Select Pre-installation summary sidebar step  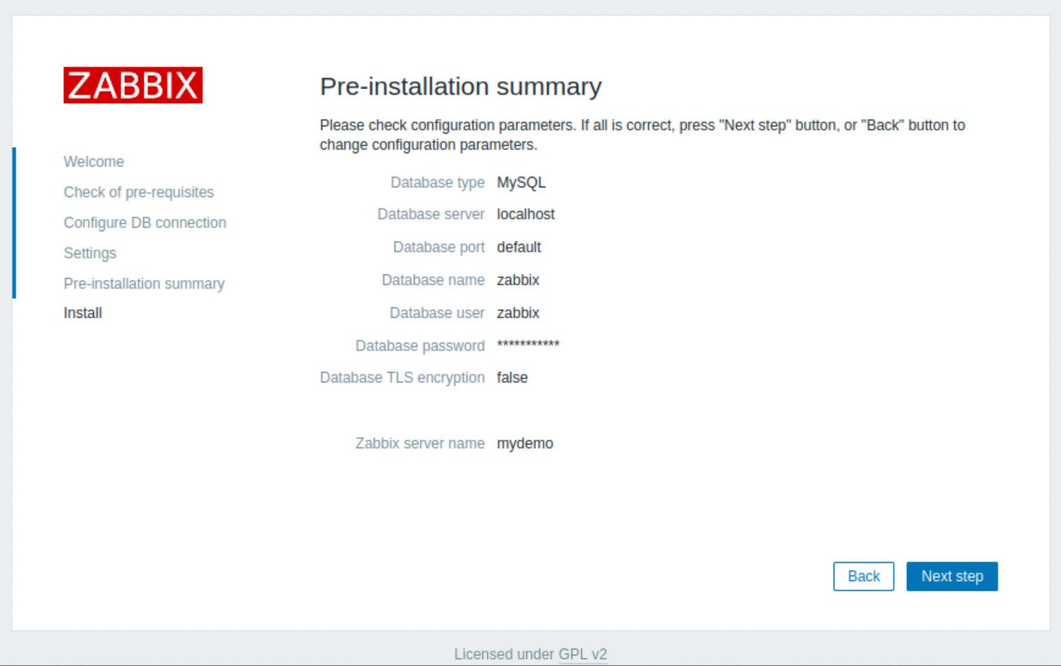[x=144, y=284]
